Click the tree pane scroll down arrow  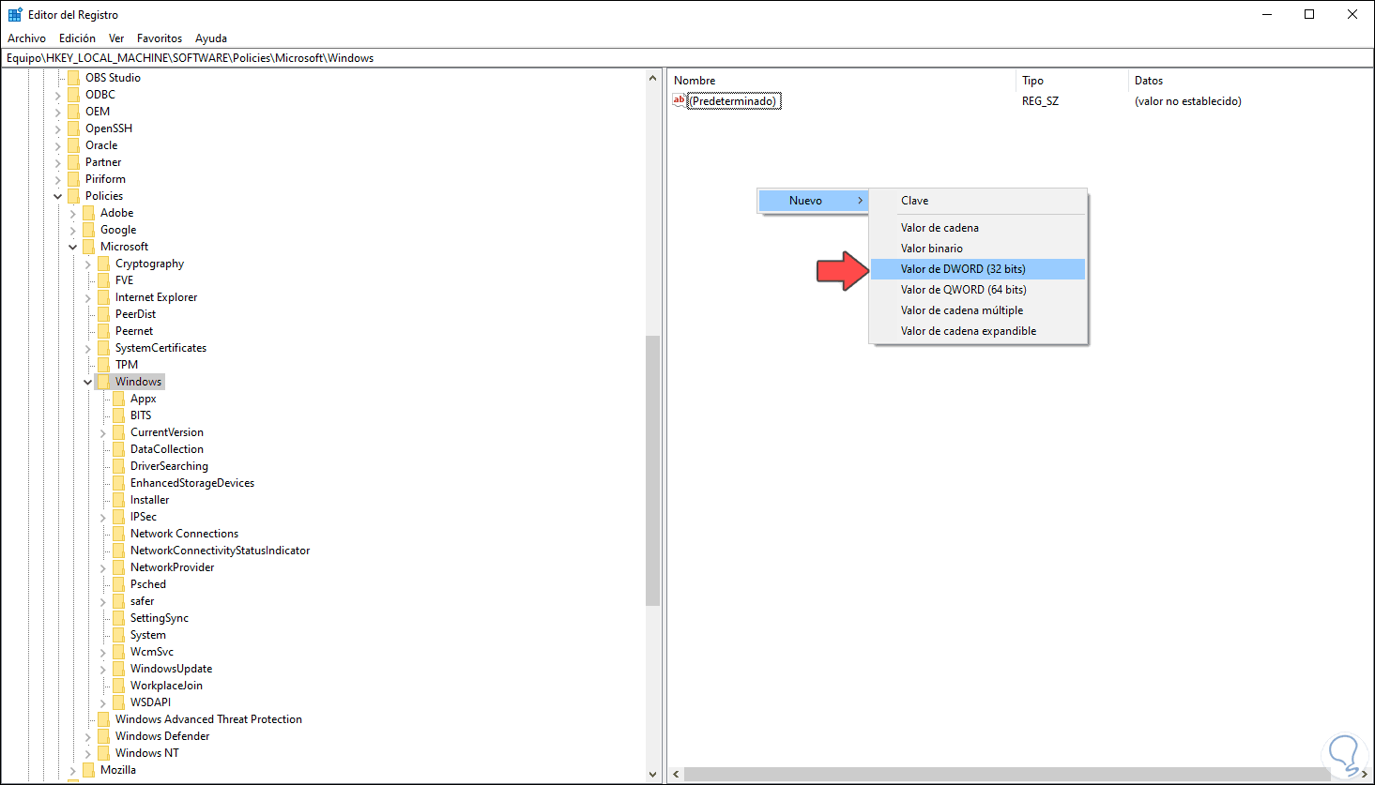pyautogui.click(x=653, y=775)
